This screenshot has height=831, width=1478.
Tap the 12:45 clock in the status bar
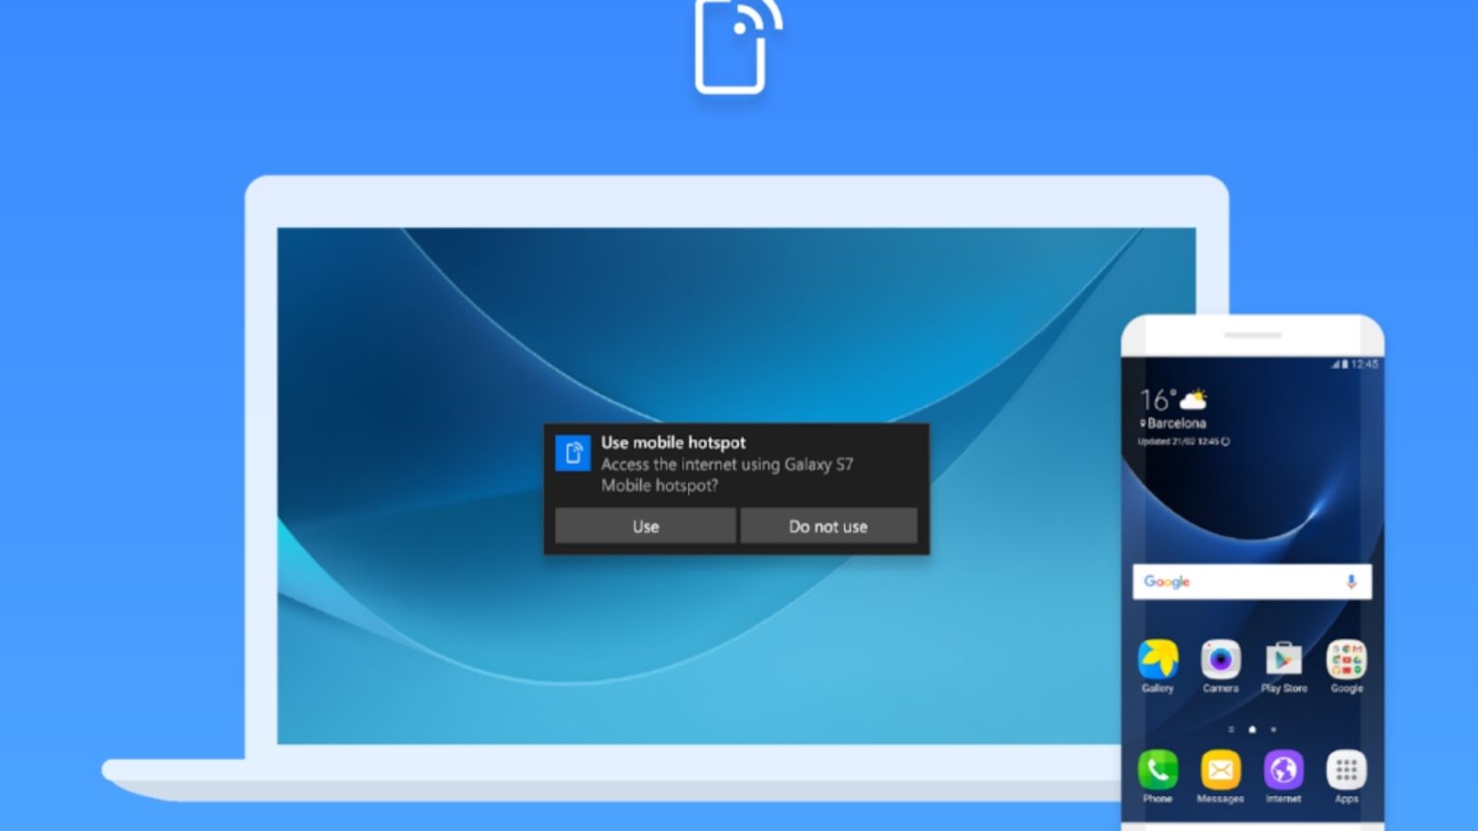point(1364,365)
